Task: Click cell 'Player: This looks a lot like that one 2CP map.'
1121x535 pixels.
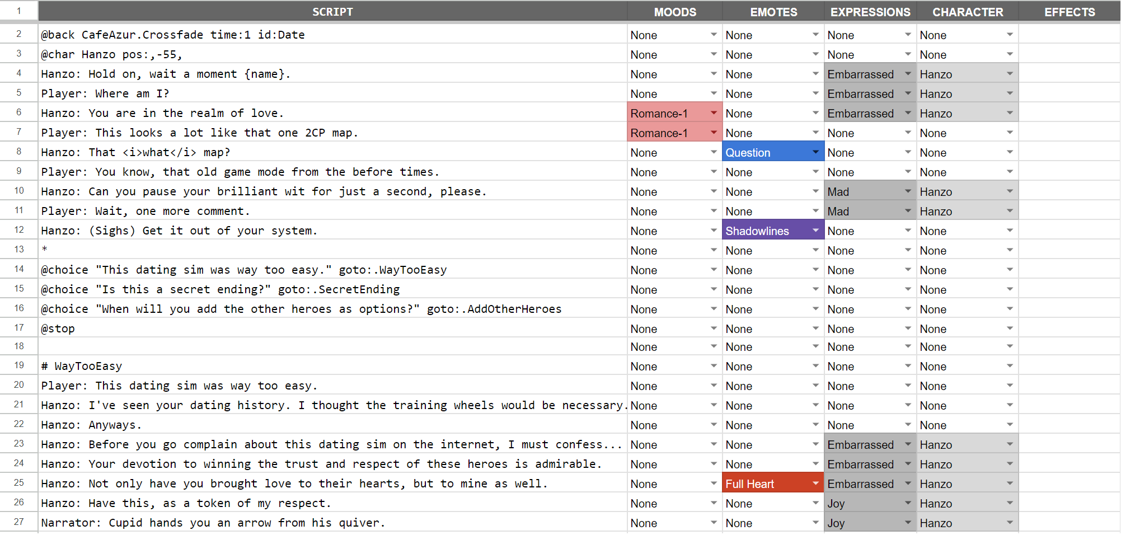Action: [x=332, y=133]
